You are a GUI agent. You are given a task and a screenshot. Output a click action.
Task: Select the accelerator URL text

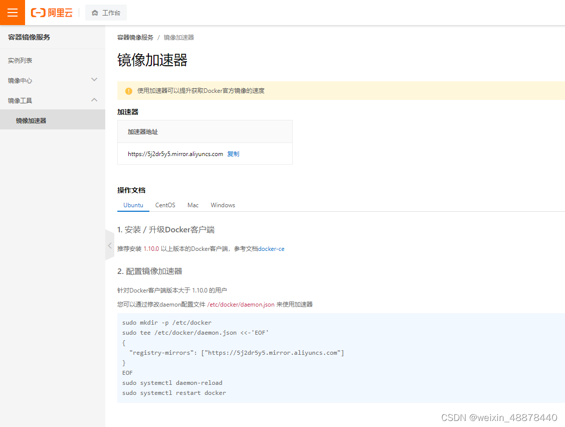click(x=175, y=154)
